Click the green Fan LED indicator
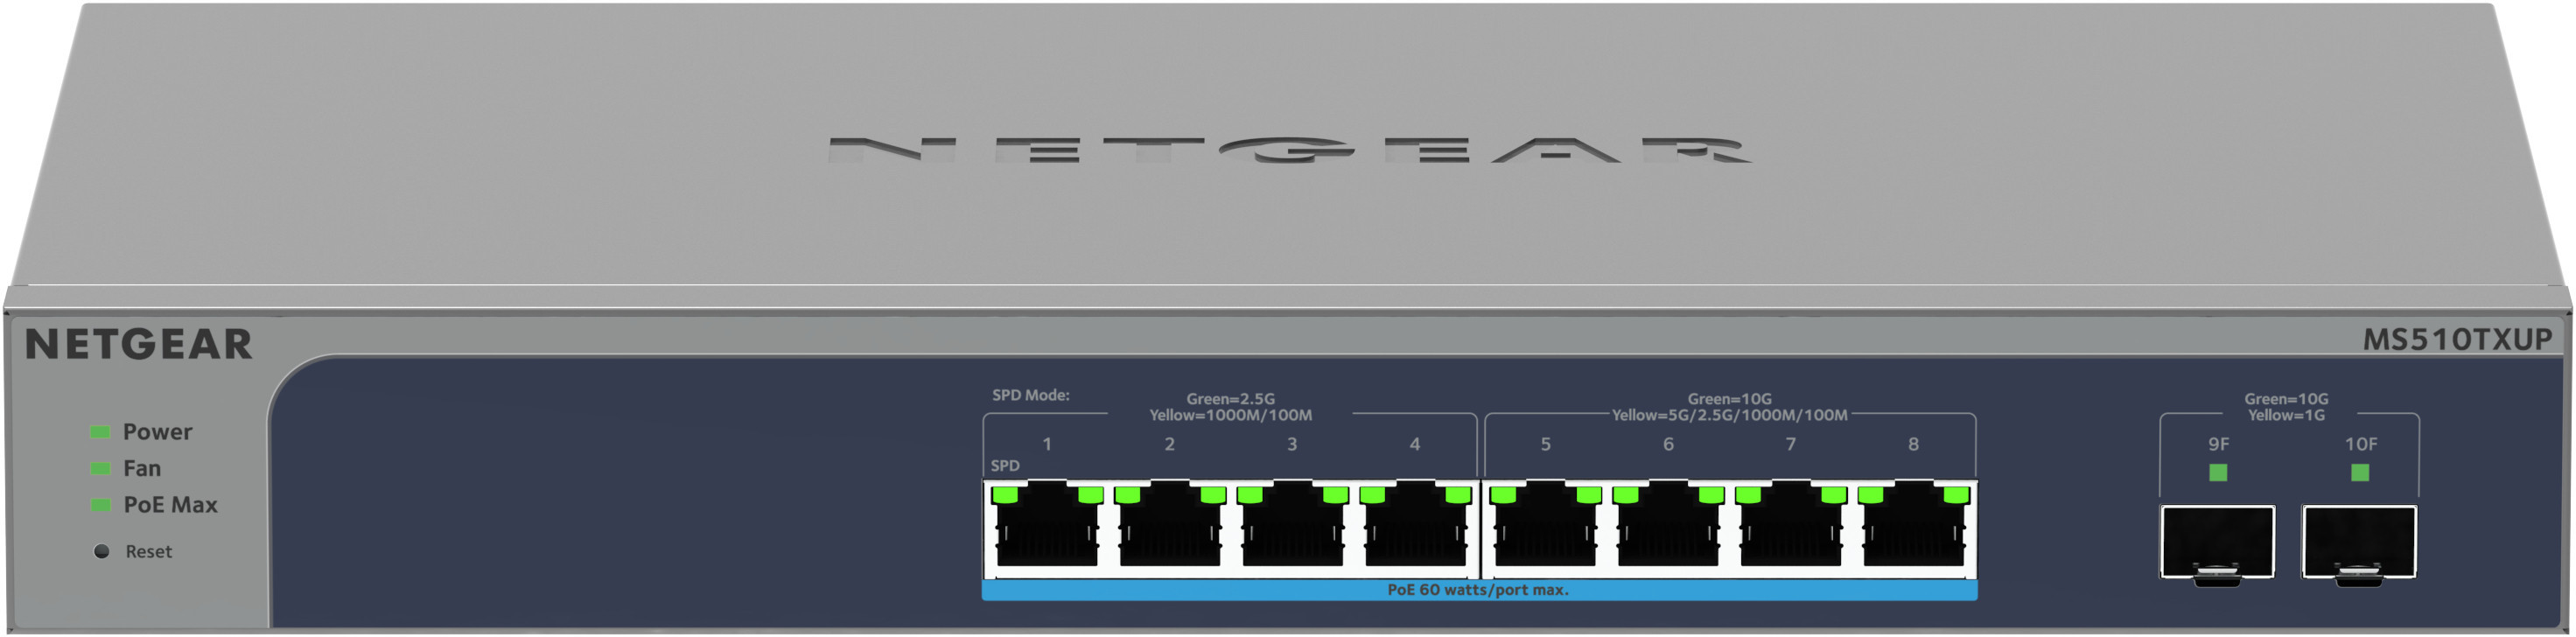 point(100,468)
